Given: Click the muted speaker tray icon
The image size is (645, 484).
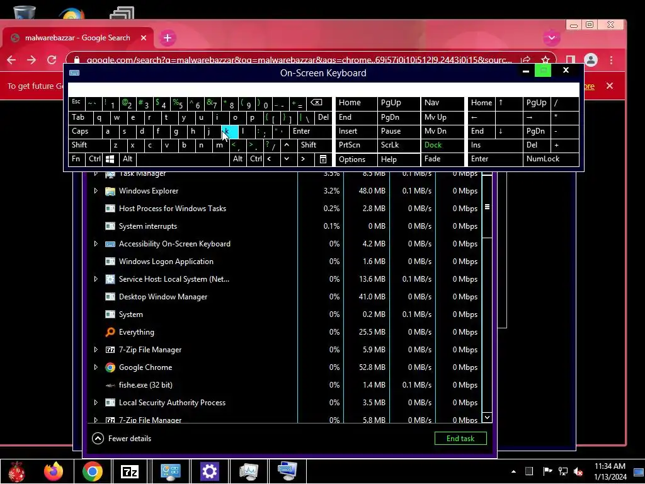Looking at the screenshot, I should pos(578,471).
